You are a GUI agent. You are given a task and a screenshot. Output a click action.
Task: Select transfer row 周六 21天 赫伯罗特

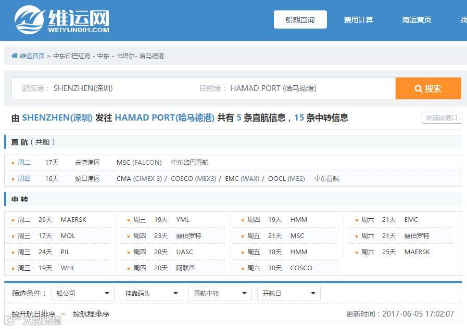[401, 235]
